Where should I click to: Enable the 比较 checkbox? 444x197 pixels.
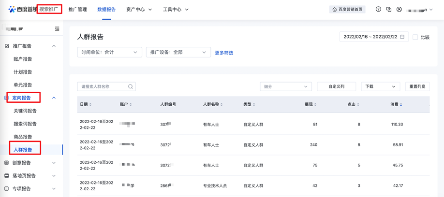[x=415, y=37]
